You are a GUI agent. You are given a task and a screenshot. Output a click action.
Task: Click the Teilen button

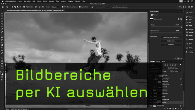coord(180,7)
